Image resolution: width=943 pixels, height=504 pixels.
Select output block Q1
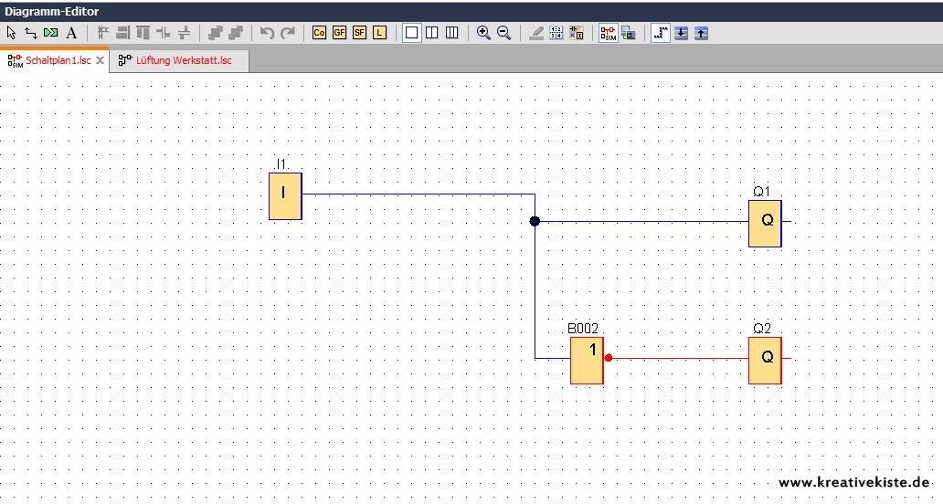point(766,224)
